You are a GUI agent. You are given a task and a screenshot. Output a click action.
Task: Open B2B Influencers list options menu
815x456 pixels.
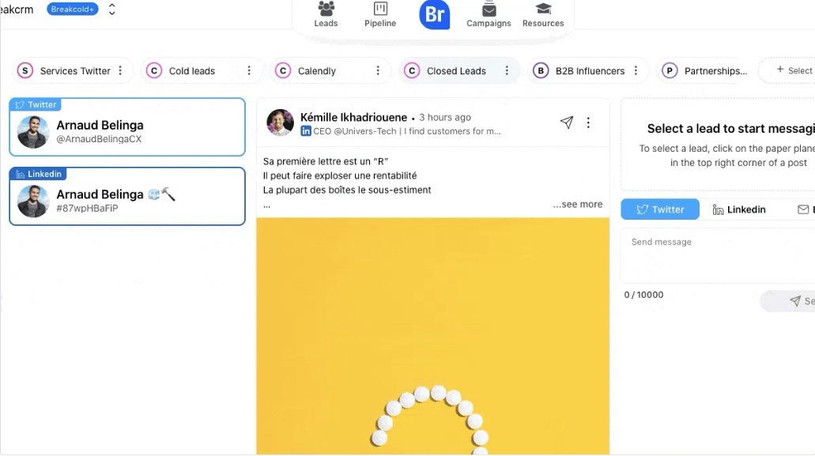tap(636, 71)
